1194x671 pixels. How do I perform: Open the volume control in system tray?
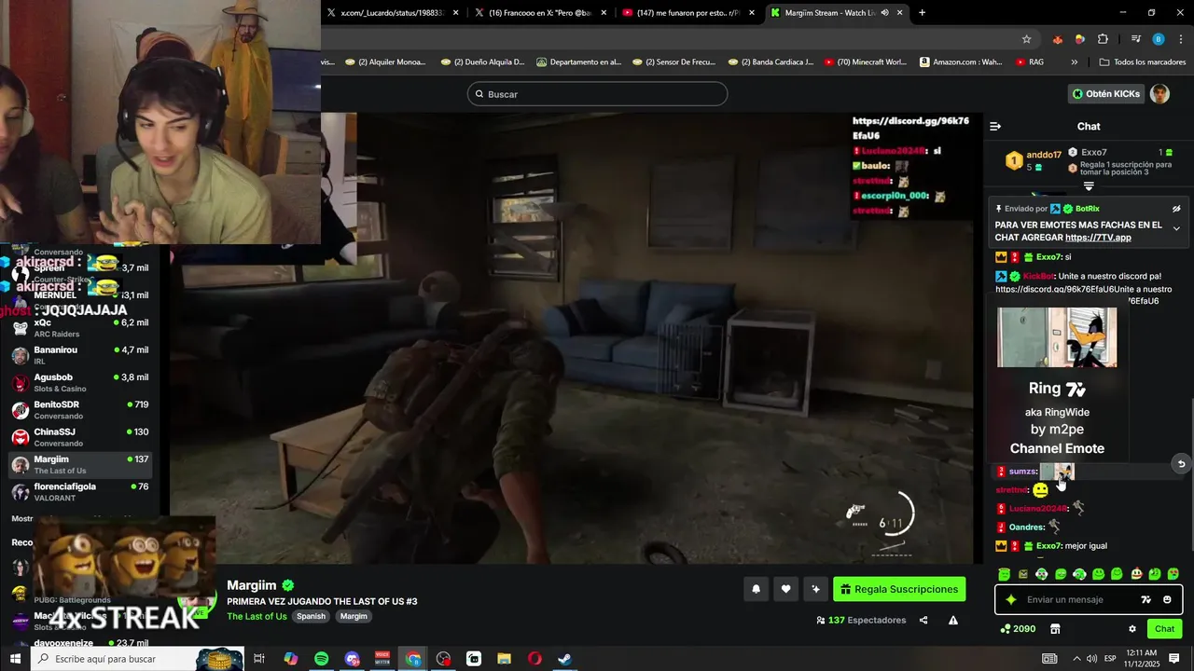pos(1092,659)
